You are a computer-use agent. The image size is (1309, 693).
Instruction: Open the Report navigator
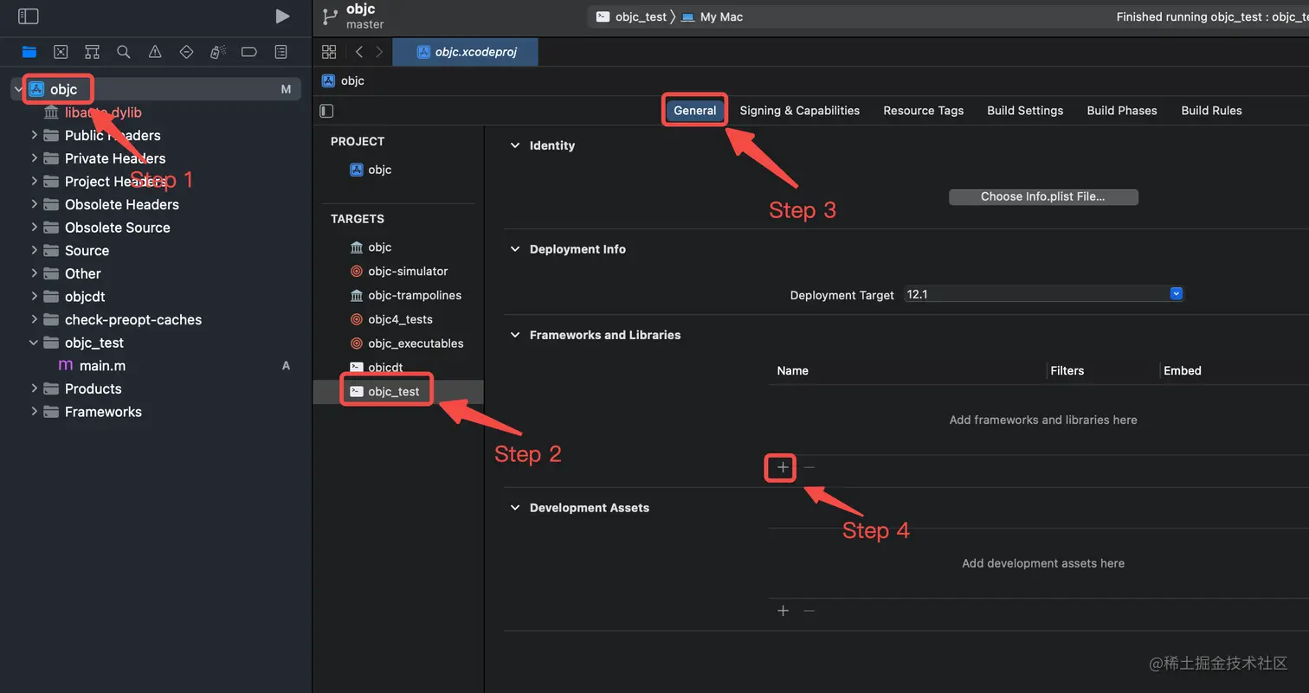[x=280, y=52]
